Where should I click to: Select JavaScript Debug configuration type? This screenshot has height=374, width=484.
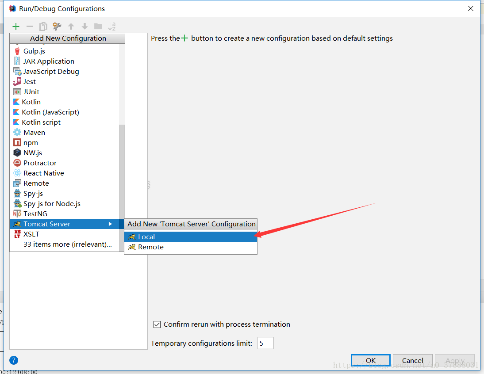[64, 72]
